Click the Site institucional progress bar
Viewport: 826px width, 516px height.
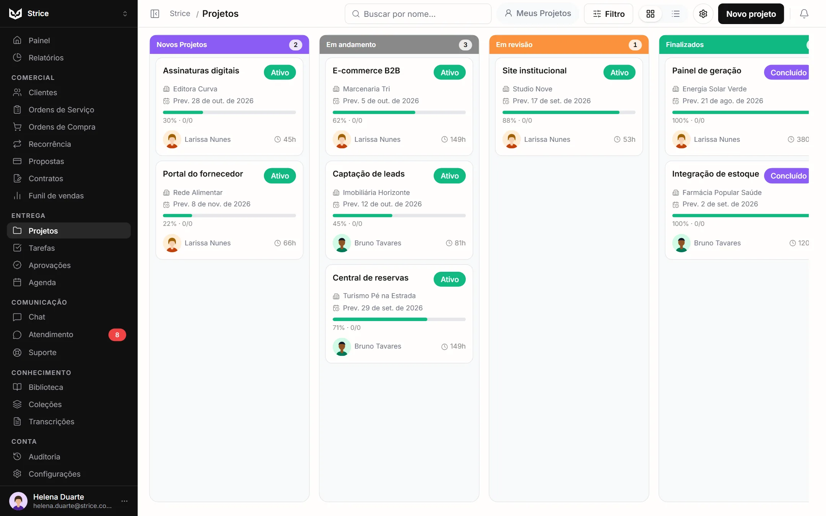[x=569, y=112]
